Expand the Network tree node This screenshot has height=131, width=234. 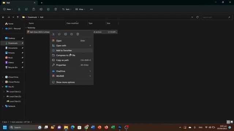3,106
